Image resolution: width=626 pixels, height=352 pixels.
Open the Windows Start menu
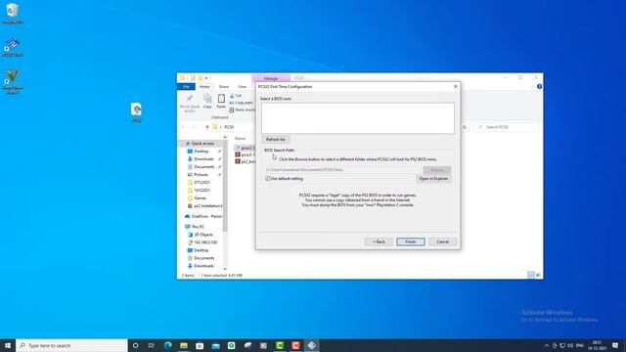tap(8, 345)
